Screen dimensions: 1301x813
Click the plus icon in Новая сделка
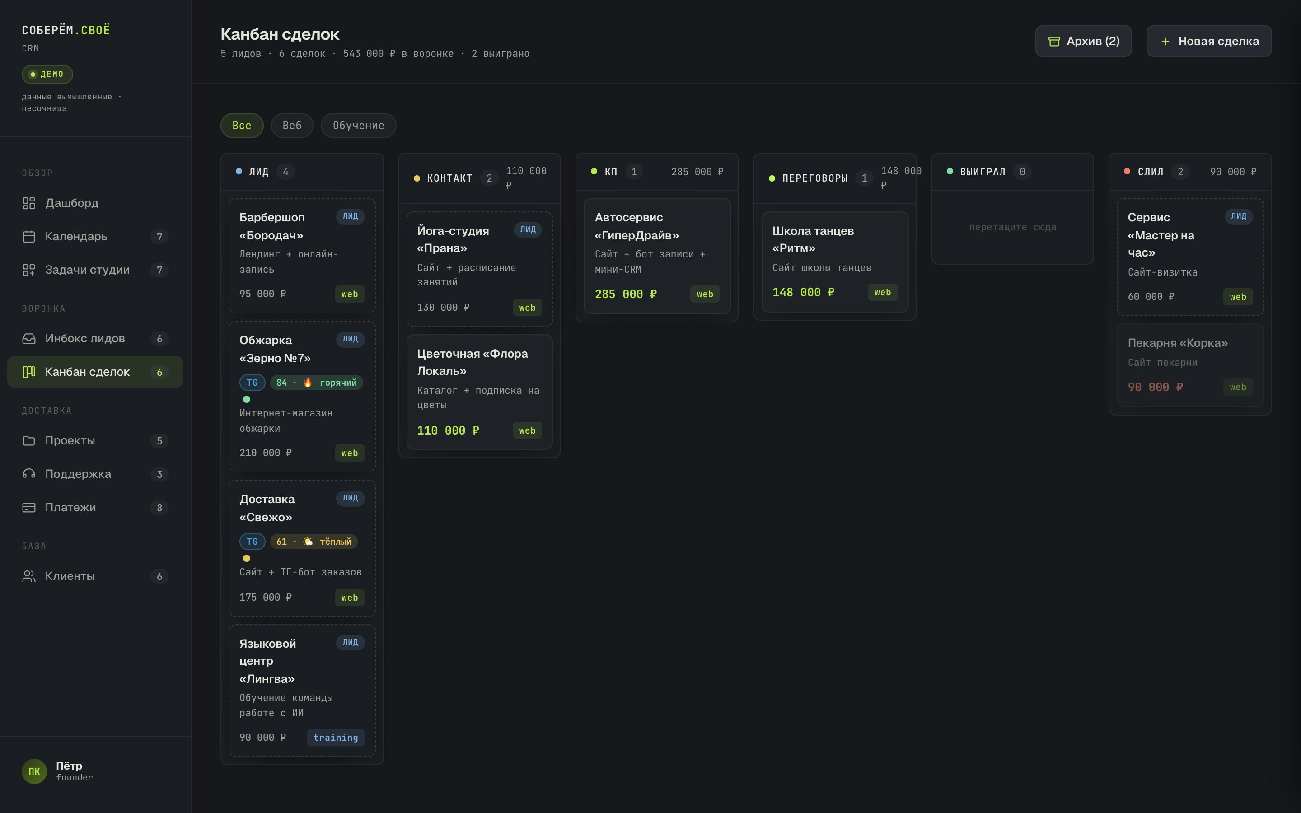pos(1165,42)
